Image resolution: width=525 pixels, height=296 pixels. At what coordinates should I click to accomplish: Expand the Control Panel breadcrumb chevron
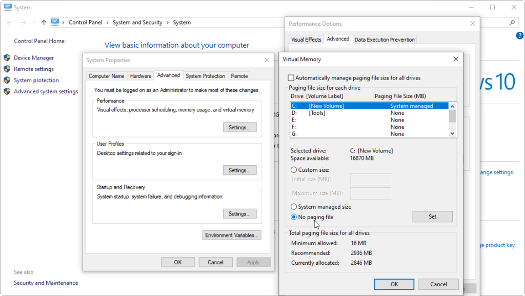(x=64, y=23)
